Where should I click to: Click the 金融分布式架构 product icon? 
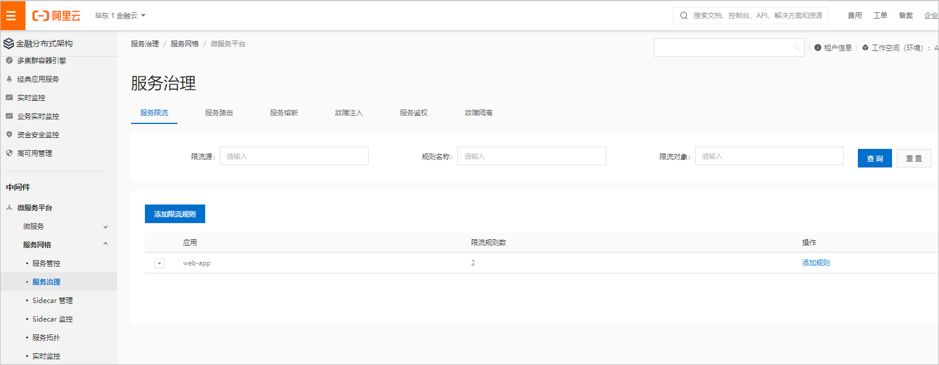[x=9, y=43]
